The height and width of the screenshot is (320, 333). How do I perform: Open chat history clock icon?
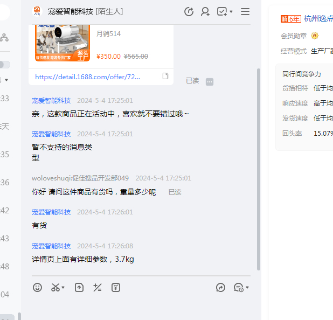point(189,11)
